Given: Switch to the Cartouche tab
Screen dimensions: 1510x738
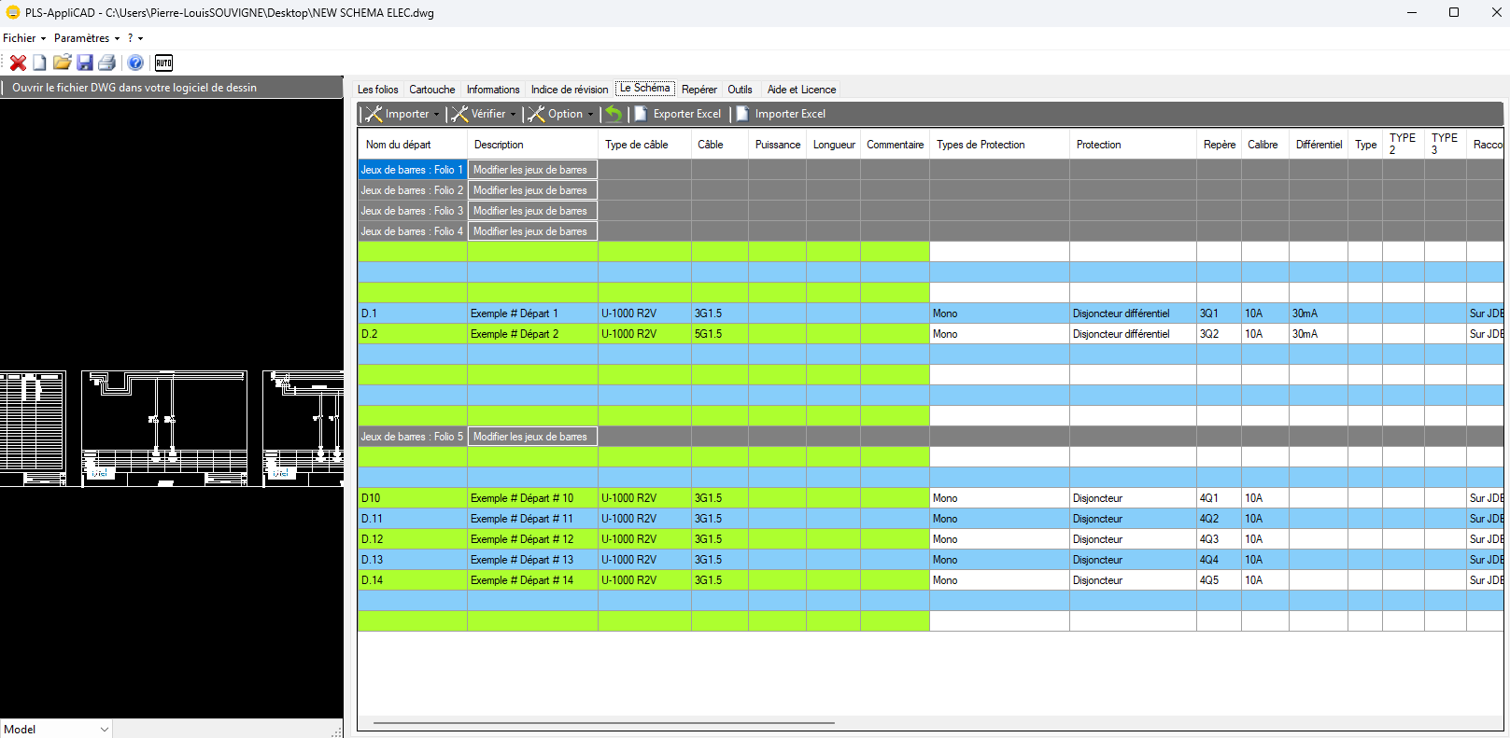Looking at the screenshot, I should click(x=432, y=90).
